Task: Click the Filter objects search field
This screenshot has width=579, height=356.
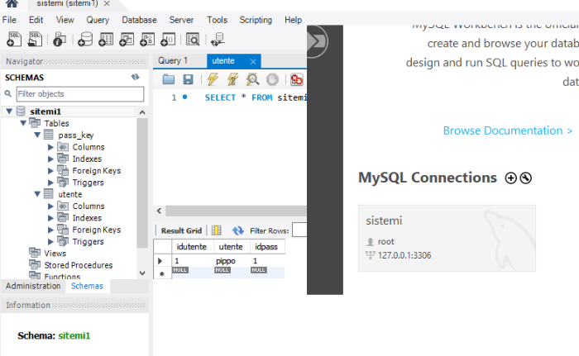Action: (x=80, y=93)
